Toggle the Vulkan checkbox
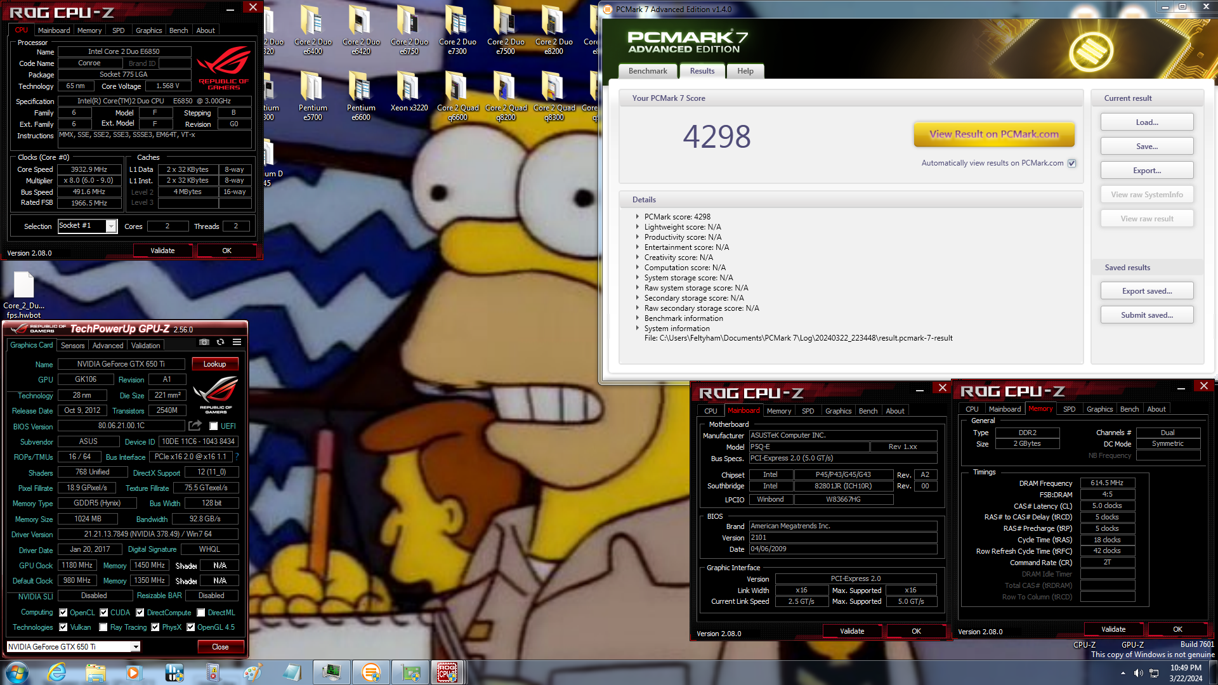Viewport: 1218px width, 685px height. point(63,627)
